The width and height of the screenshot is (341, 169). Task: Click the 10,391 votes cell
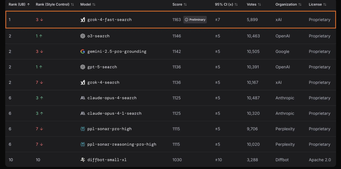pyautogui.click(x=253, y=67)
